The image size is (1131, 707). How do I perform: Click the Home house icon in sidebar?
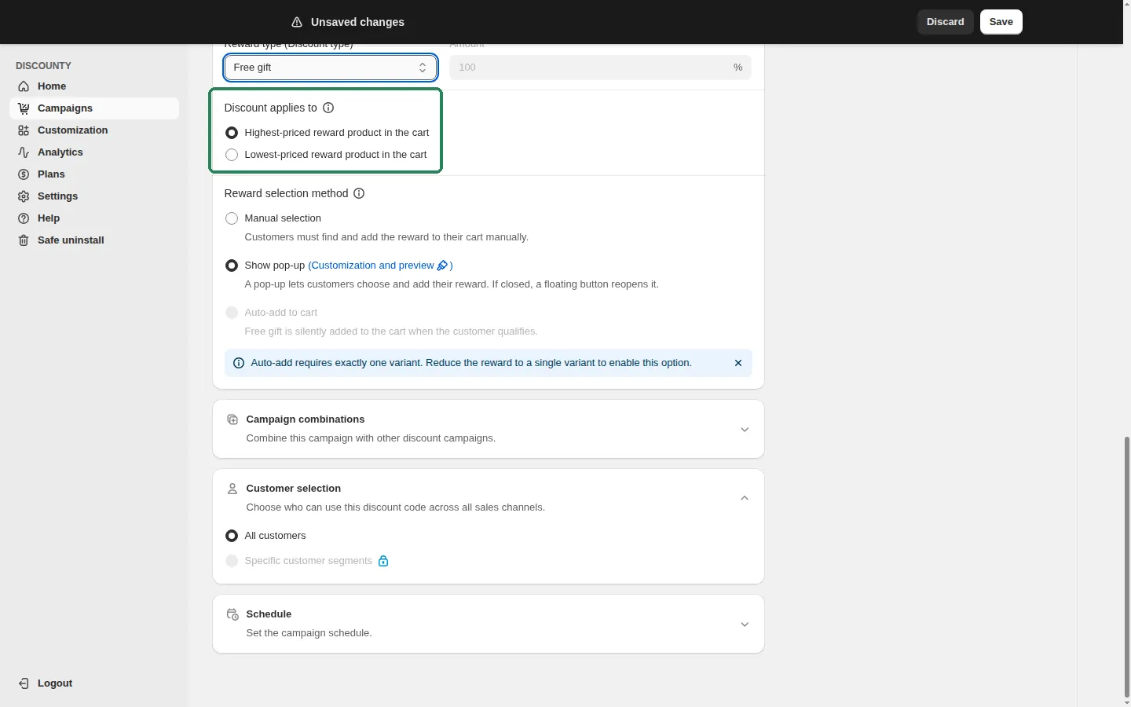pos(24,86)
